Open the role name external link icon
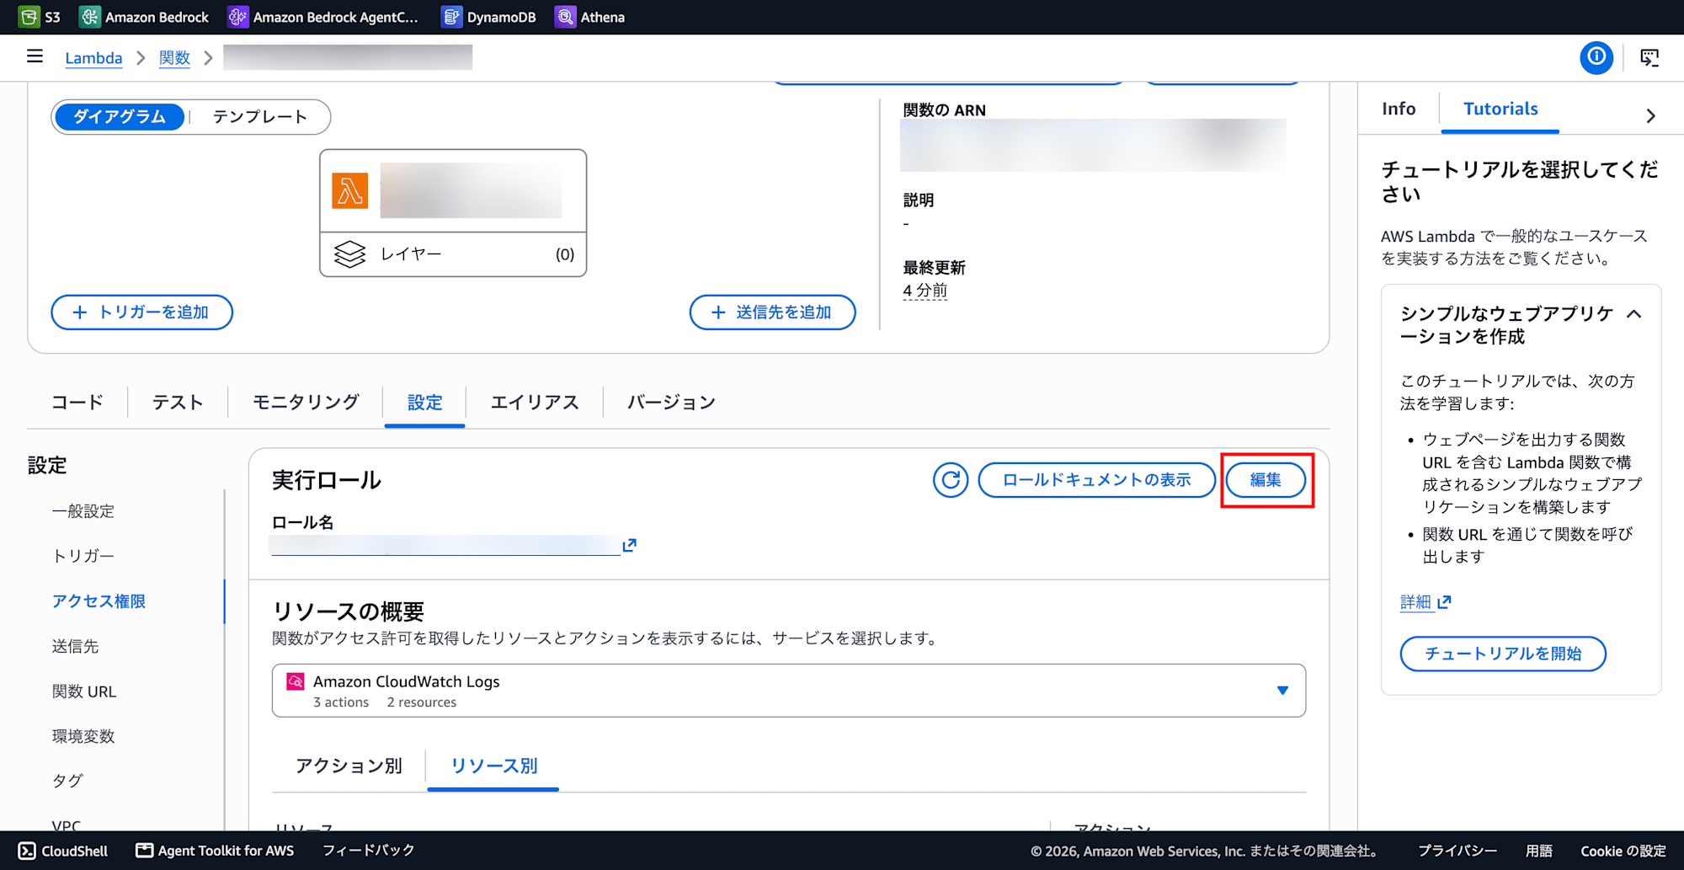1684x870 pixels. 629,546
